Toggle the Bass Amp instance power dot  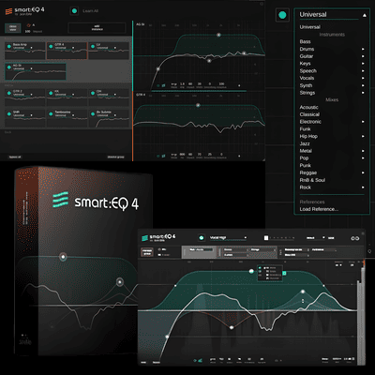9,46
